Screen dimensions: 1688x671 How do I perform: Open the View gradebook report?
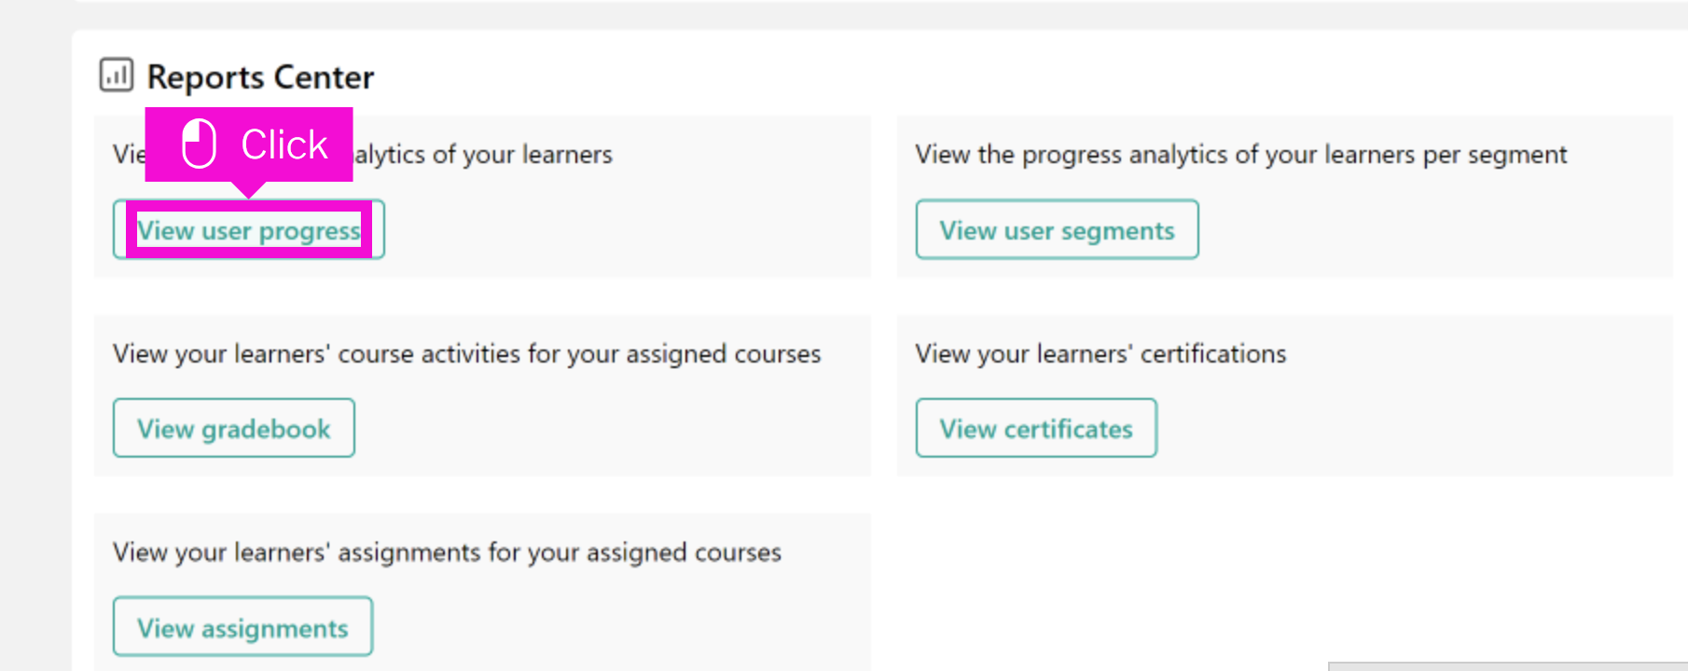tap(234, 428)
